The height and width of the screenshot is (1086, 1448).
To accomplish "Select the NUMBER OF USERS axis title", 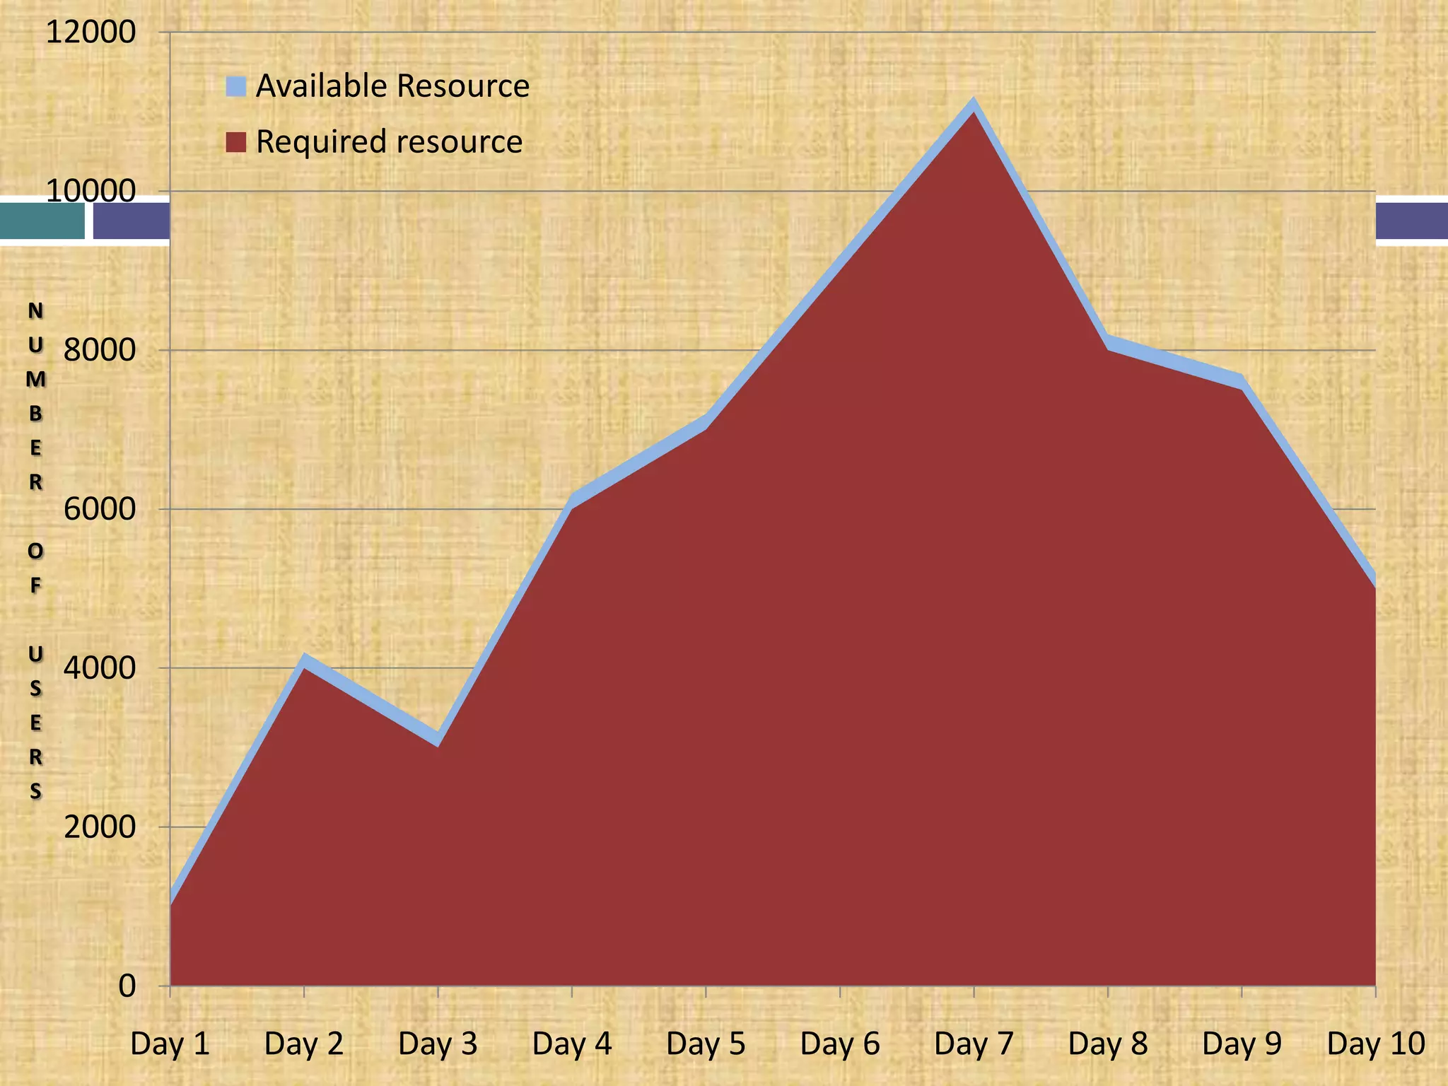I will (35, 550).
